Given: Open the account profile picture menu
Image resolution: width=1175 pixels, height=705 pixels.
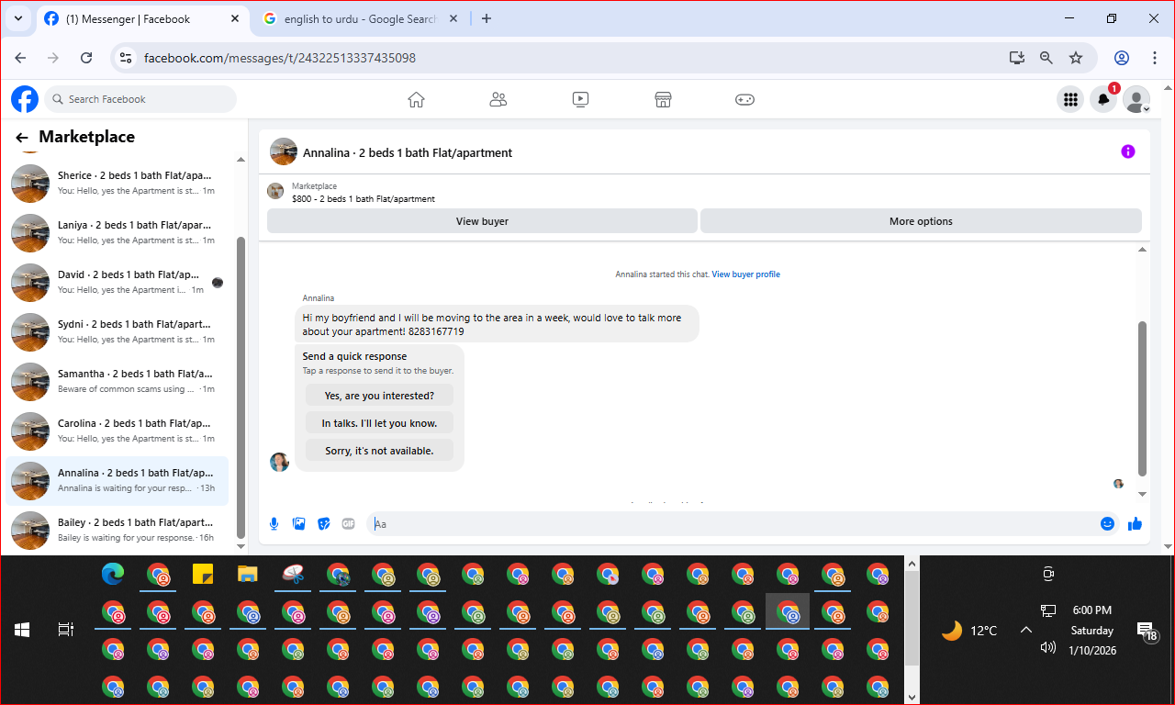Looking at the screenshot, I should (1136, 99).
